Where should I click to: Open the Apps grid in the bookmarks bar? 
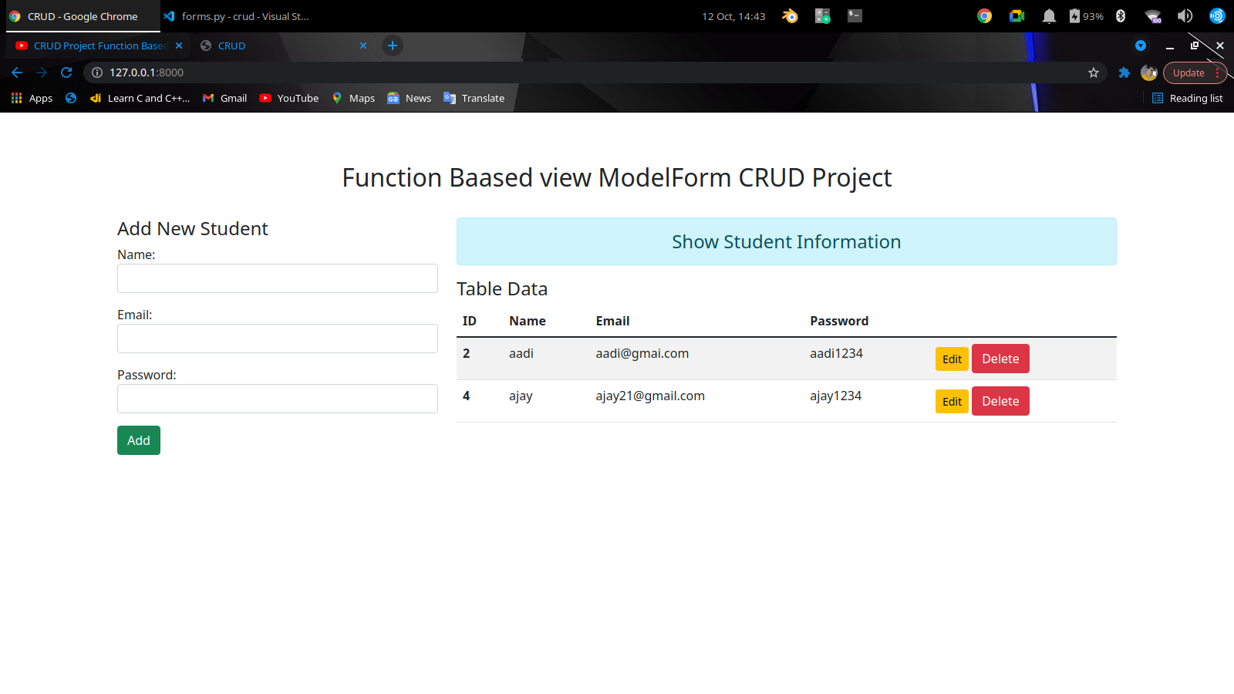pos(32,98)
